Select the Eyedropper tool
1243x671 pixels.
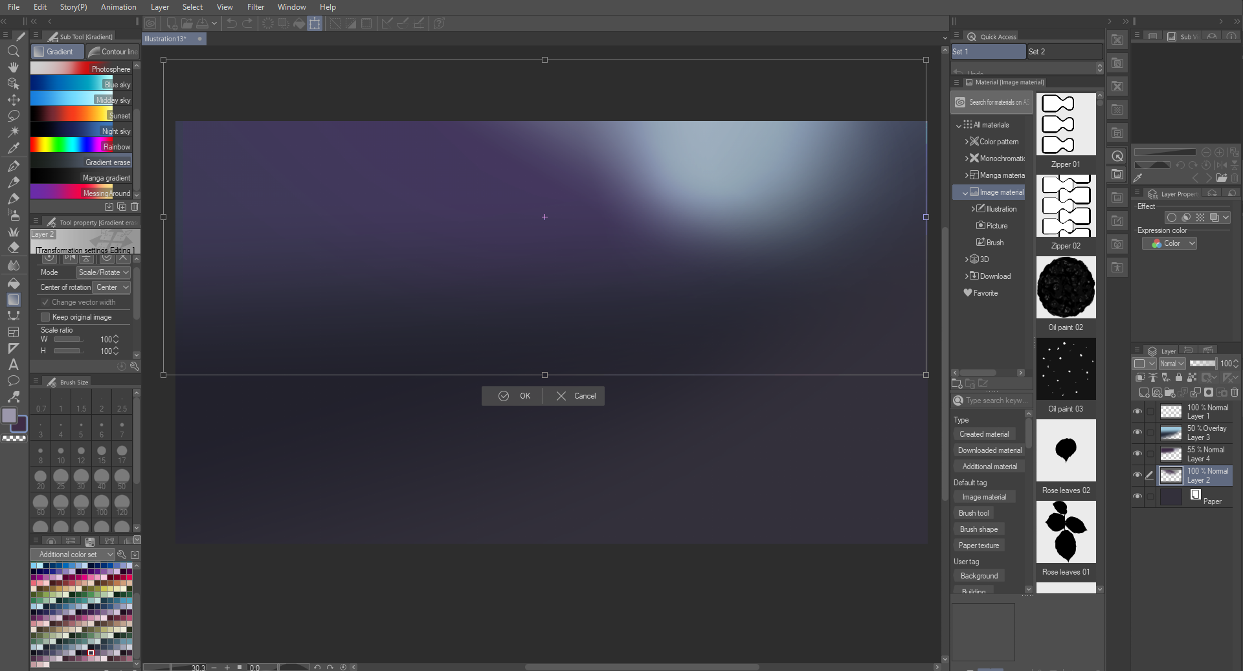(13, 148)
